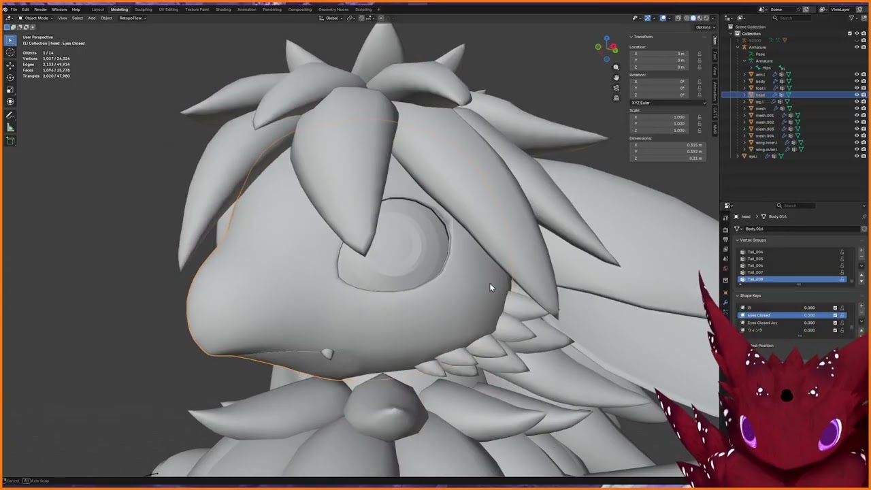Select the Add Cube tool
Screen dimensions: 871x490
pyautogui.click(x=10, y=141)
